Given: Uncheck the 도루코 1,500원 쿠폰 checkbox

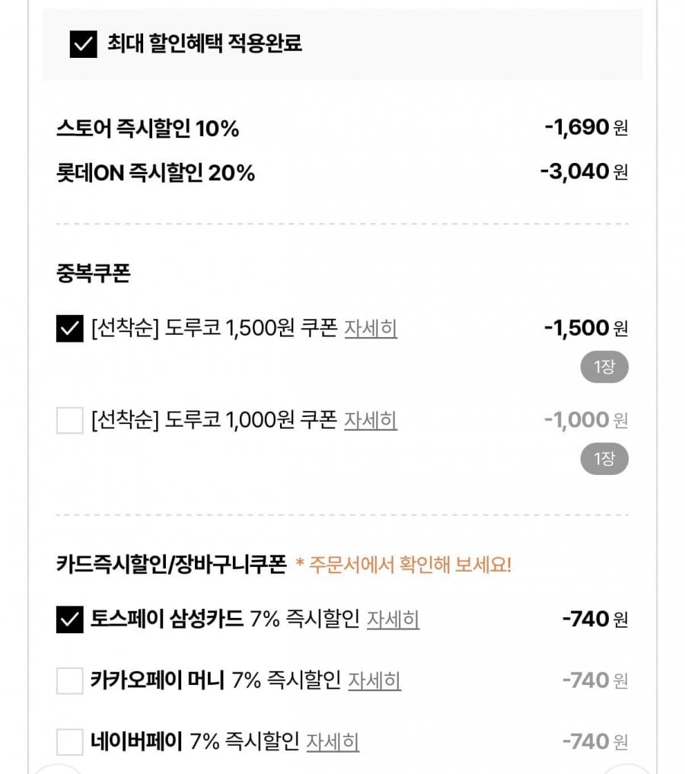Looking at the screenshot, I should click(69, 329).
